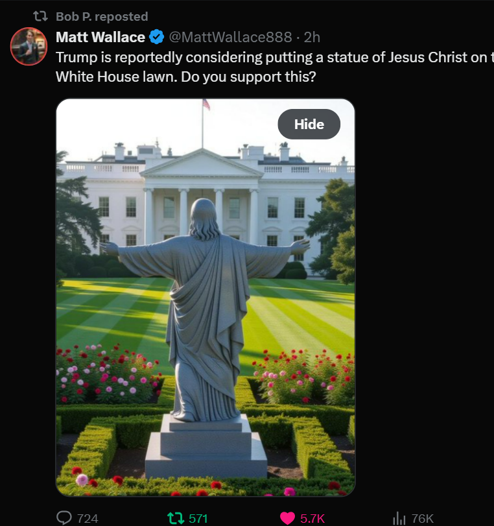Open the Jesus statue image in full view
494x526 pixels.
(x=206, y=297)
